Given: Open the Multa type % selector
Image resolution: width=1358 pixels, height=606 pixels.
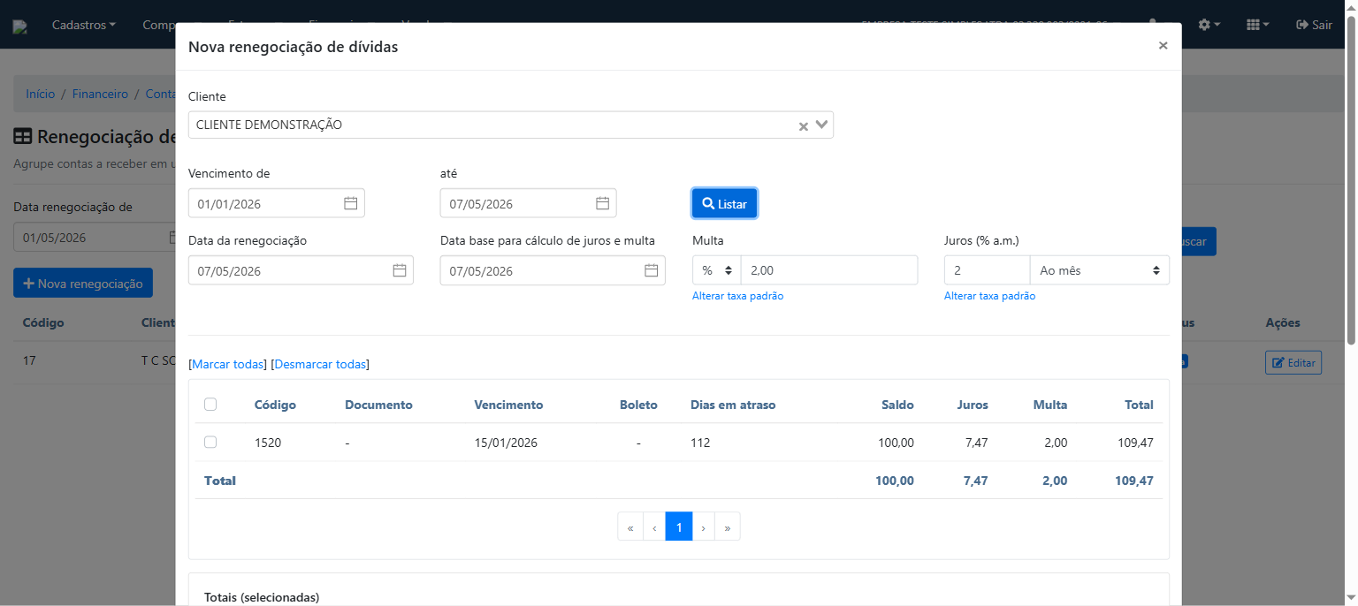Looking at the screenshot, I should point(717,270).
